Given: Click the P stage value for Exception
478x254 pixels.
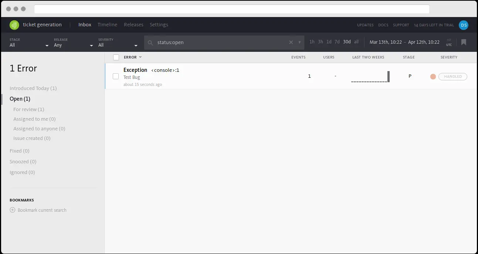Looking at the screenshot, I should [410, 76].
